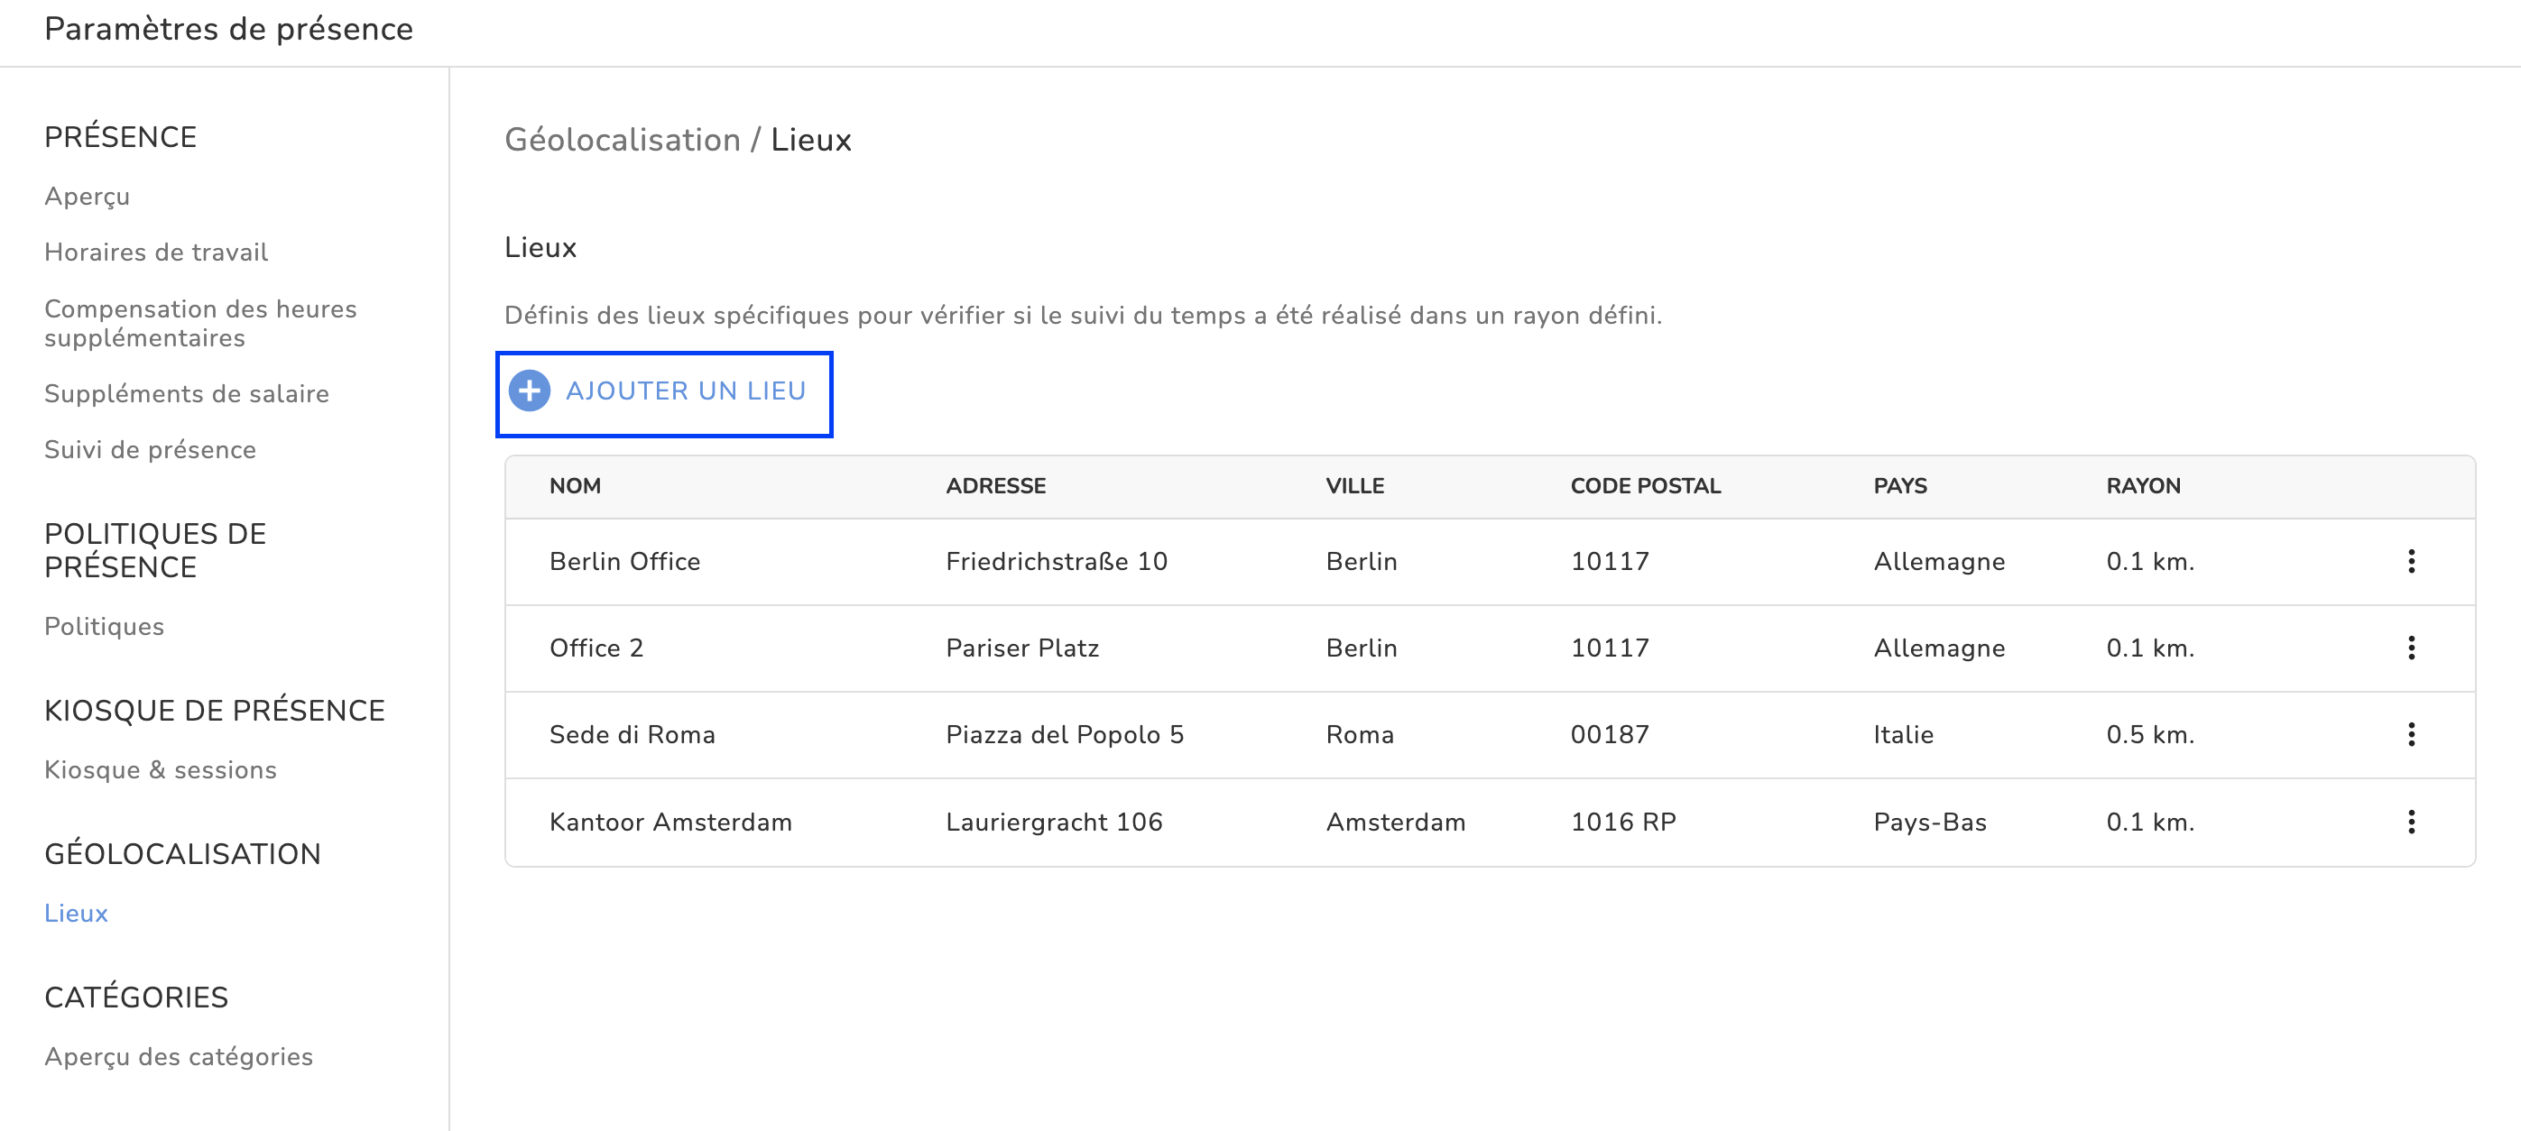
Task: Go to Horaires de travail
Action: [155, 253]
